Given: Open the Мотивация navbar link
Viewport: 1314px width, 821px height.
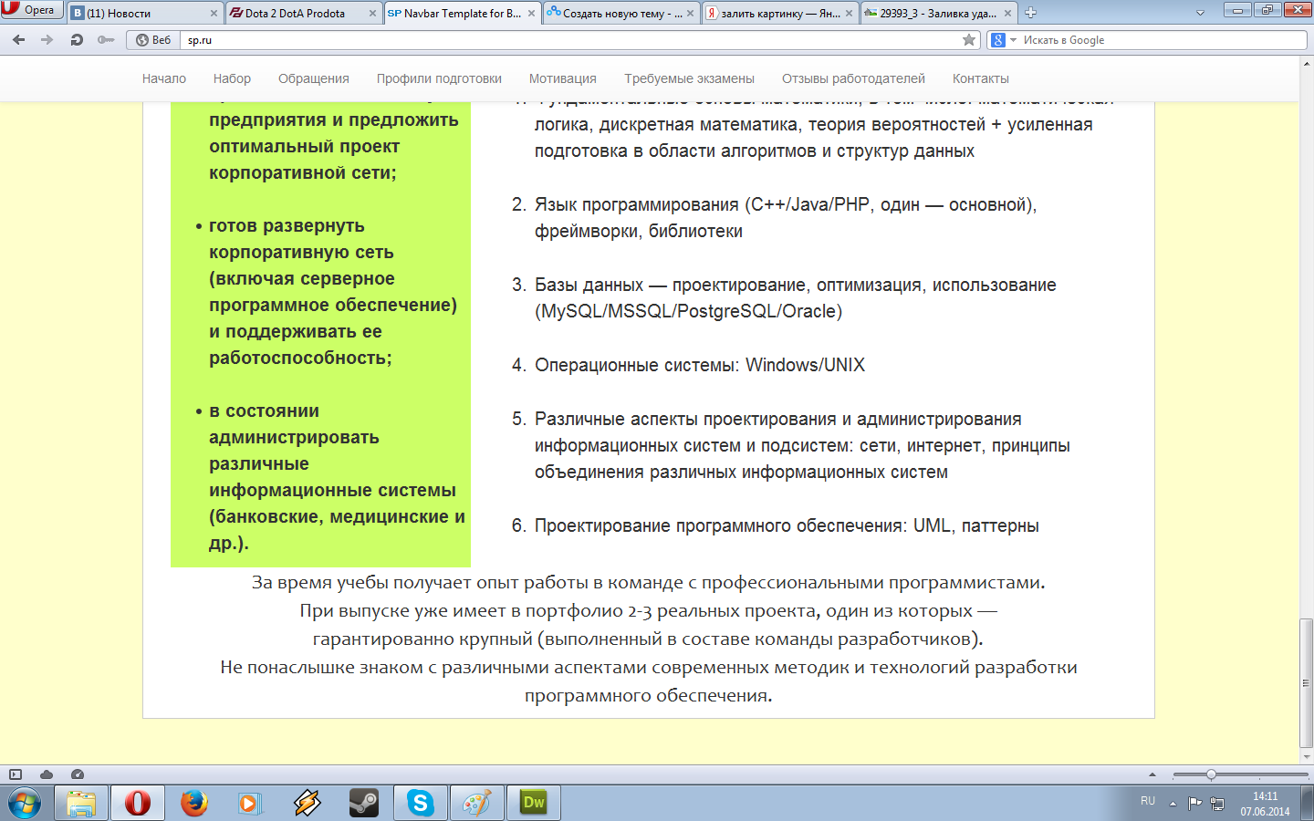Looking at the screenshot, I should (x=563, y=78).
